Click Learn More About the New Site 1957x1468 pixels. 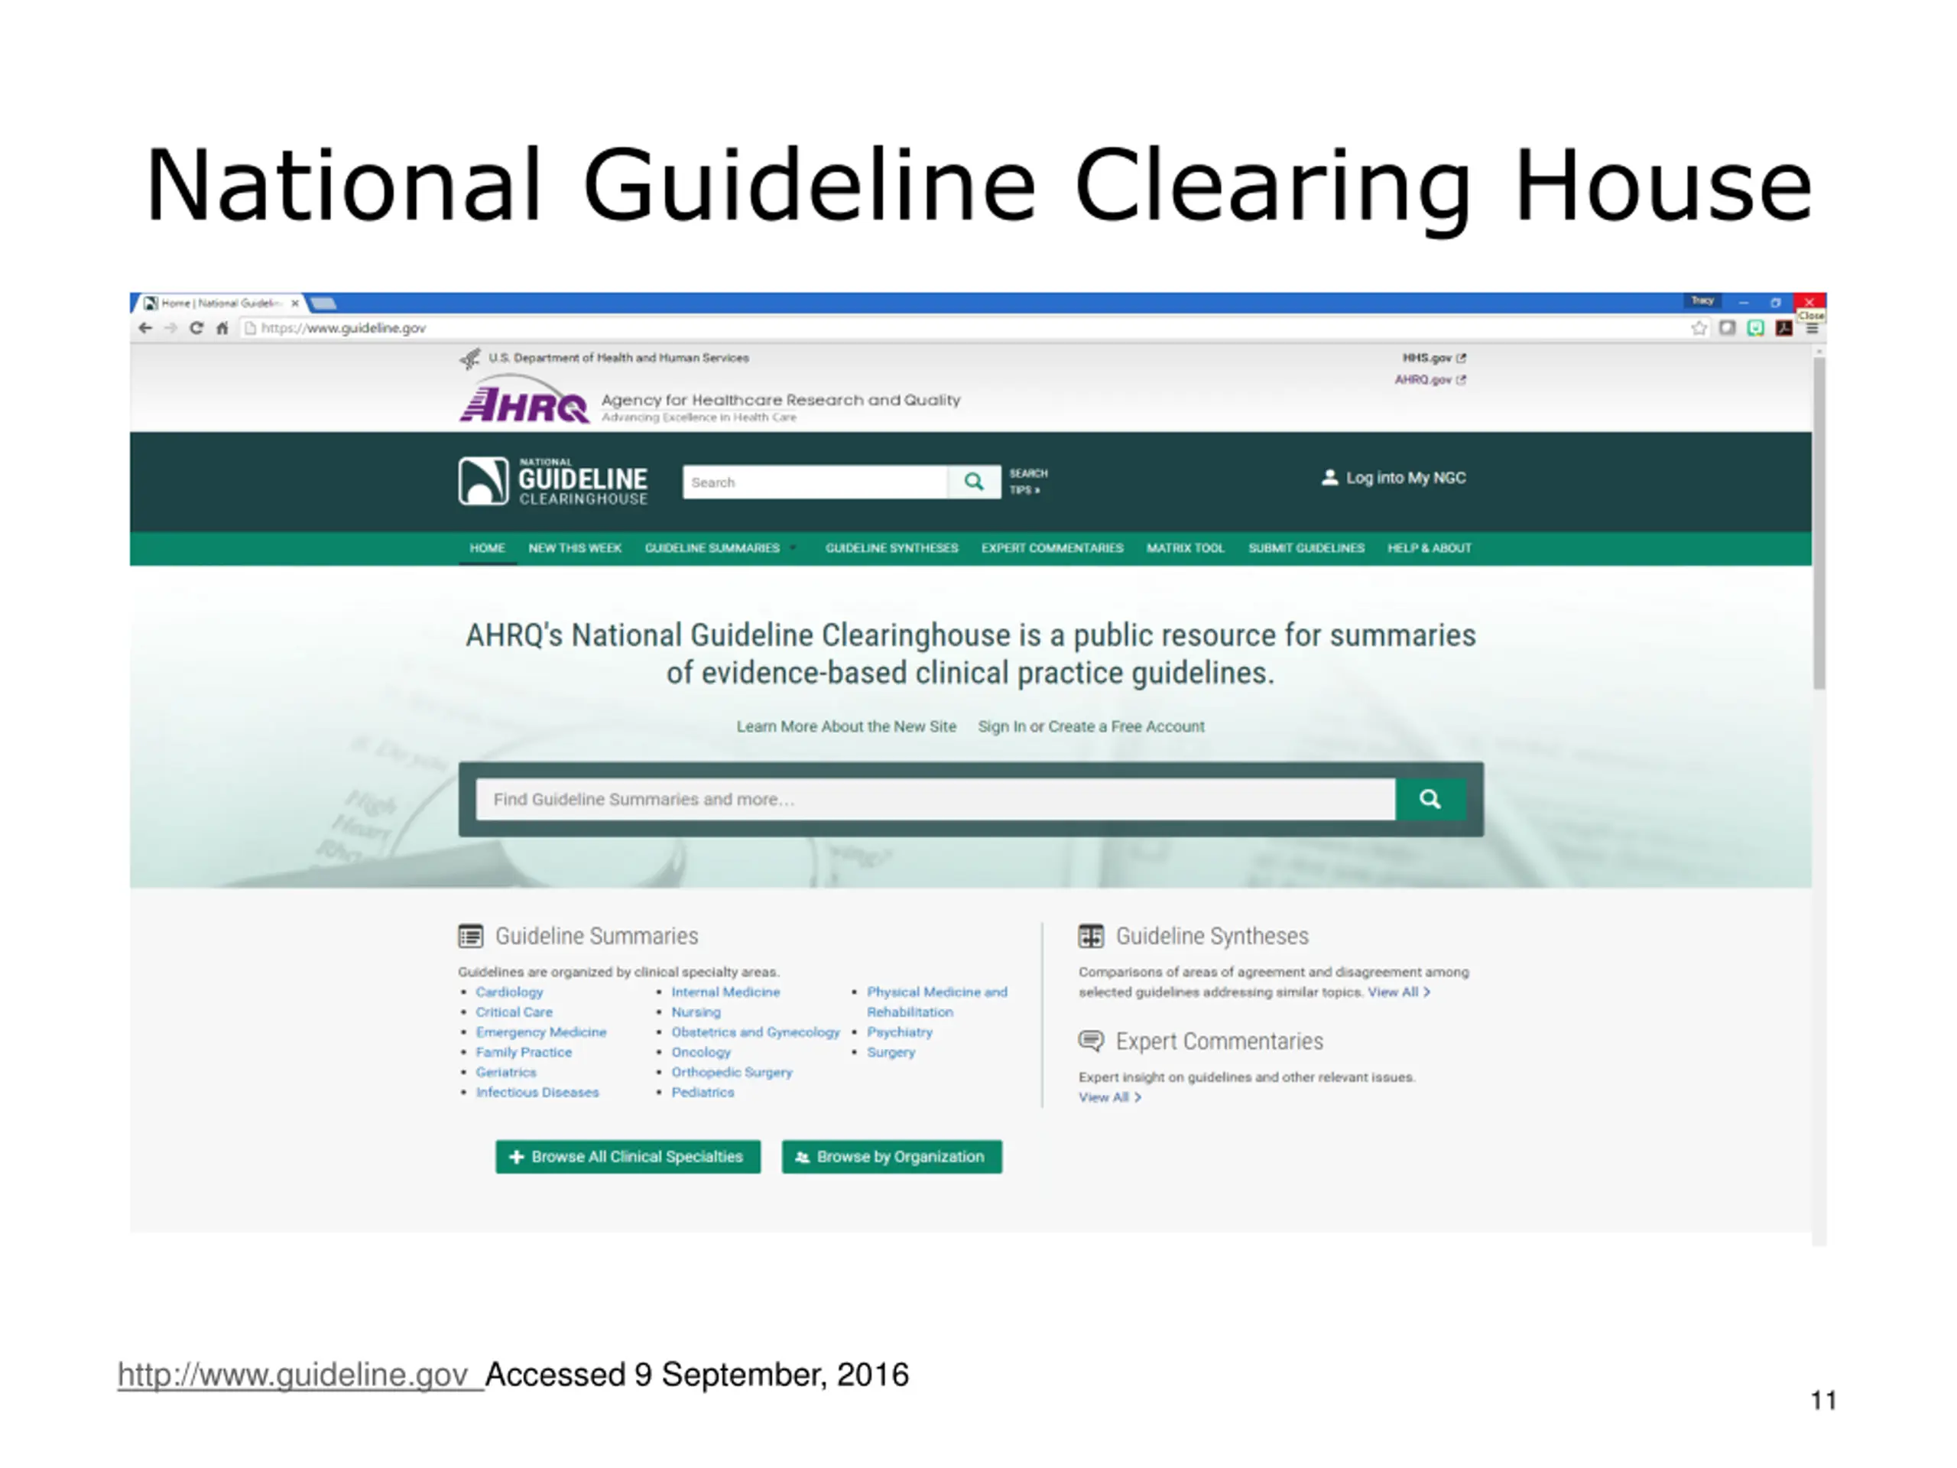847,726
